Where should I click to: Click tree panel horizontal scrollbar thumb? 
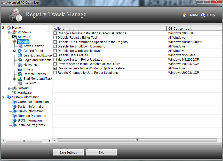[x=24, y=141]
